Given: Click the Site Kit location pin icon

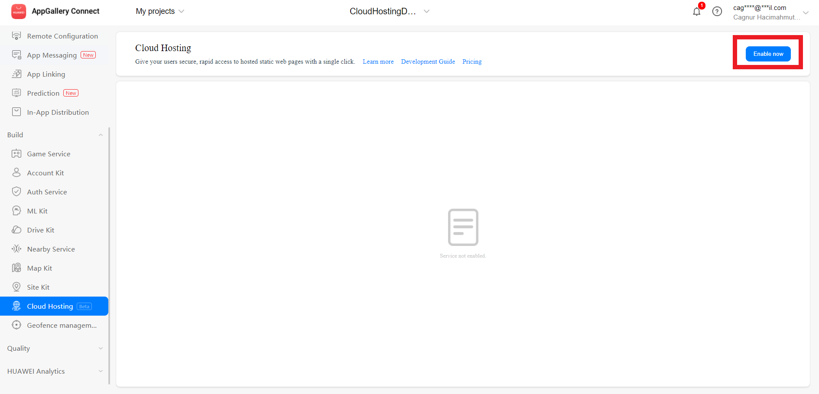Looking at the screenshot, I should click(16, 287).
